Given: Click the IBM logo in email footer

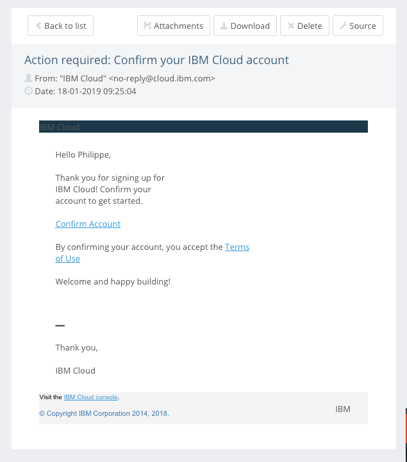Looking at the screenshot, I should (343, 409).
